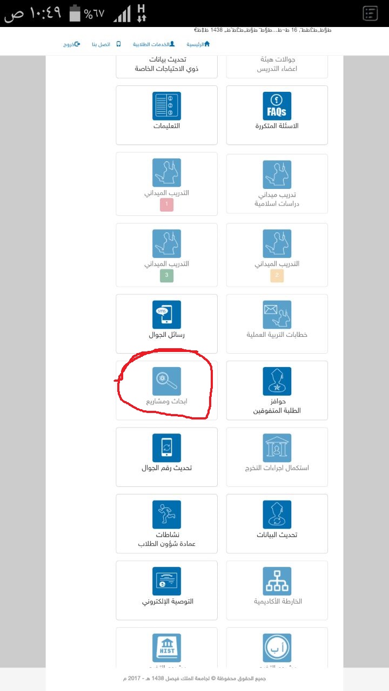Open التوصية الإلكتروني e-card icon

click(166, 581)
